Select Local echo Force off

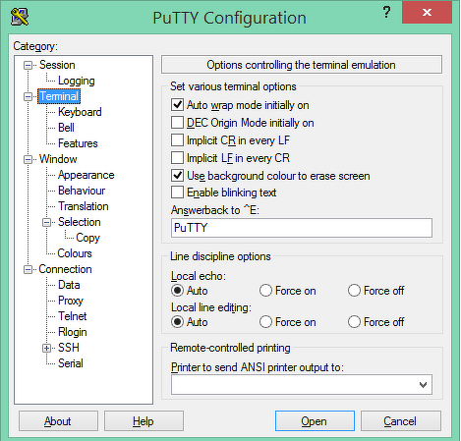354,291
